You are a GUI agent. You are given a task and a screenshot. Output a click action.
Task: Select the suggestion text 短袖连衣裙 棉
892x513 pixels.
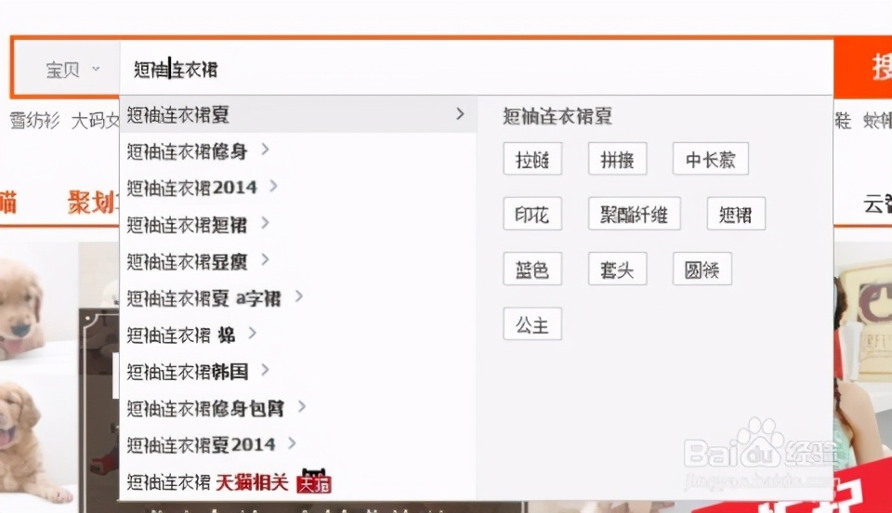[180, 335]
